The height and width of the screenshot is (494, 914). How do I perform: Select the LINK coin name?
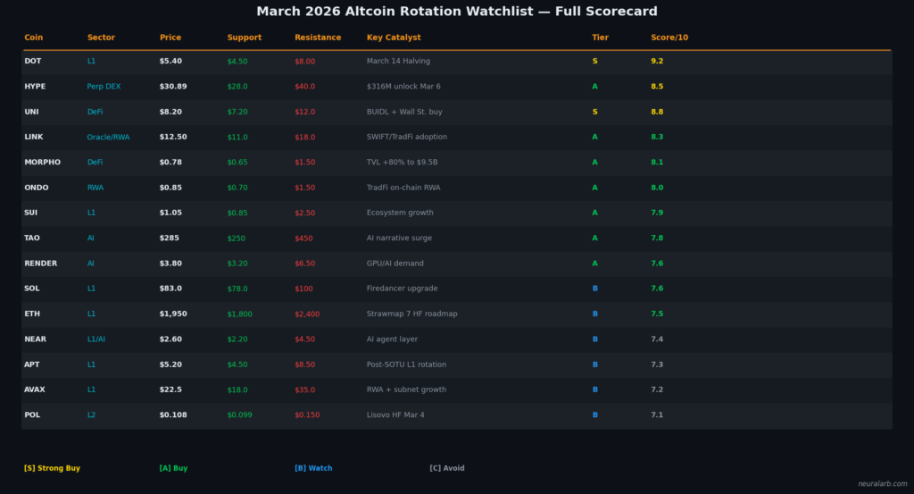(34, 137)
